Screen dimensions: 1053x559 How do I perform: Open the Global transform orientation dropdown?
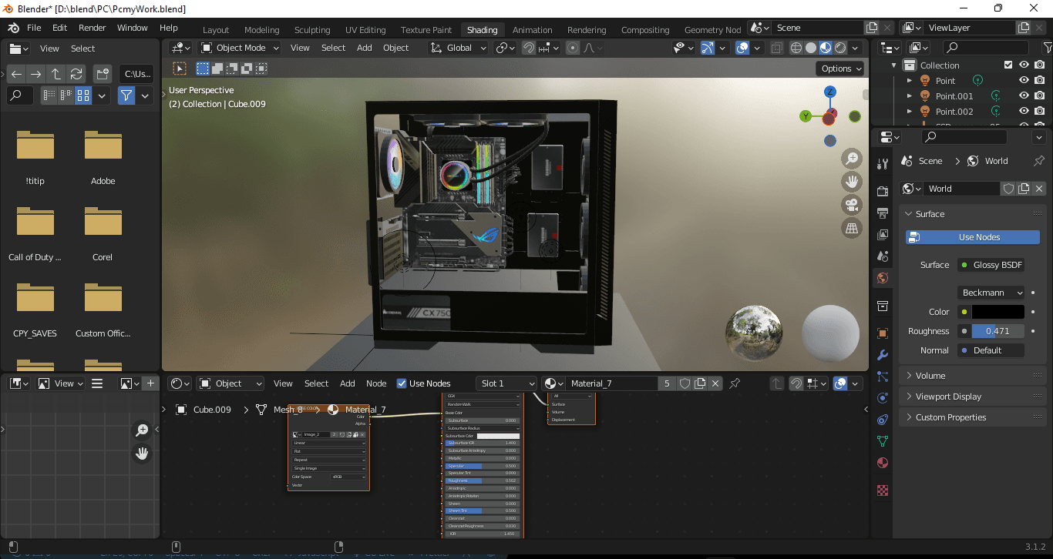pos(459,48)
